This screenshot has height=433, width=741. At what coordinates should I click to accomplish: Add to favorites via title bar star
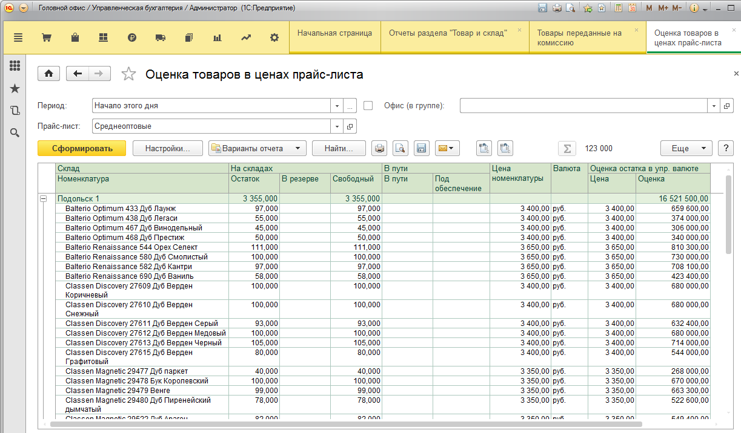(588, 8)
